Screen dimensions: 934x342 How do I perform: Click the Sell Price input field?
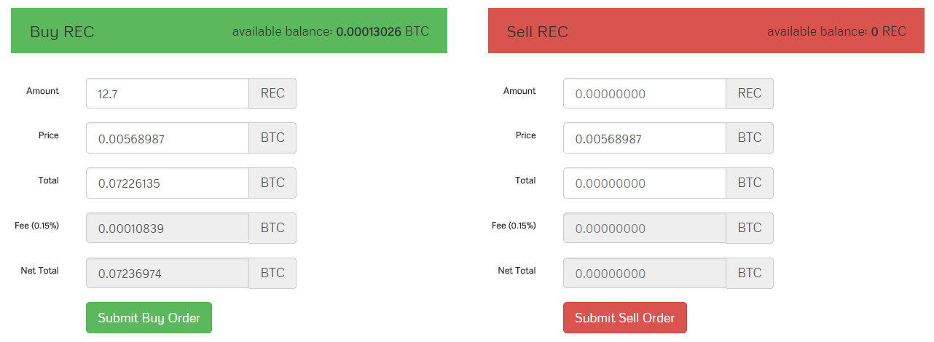[x=644, y=138]
